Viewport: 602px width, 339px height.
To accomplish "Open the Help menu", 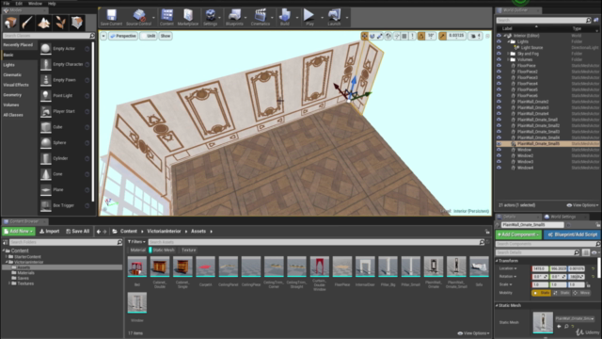I will (x=52, y=3).
